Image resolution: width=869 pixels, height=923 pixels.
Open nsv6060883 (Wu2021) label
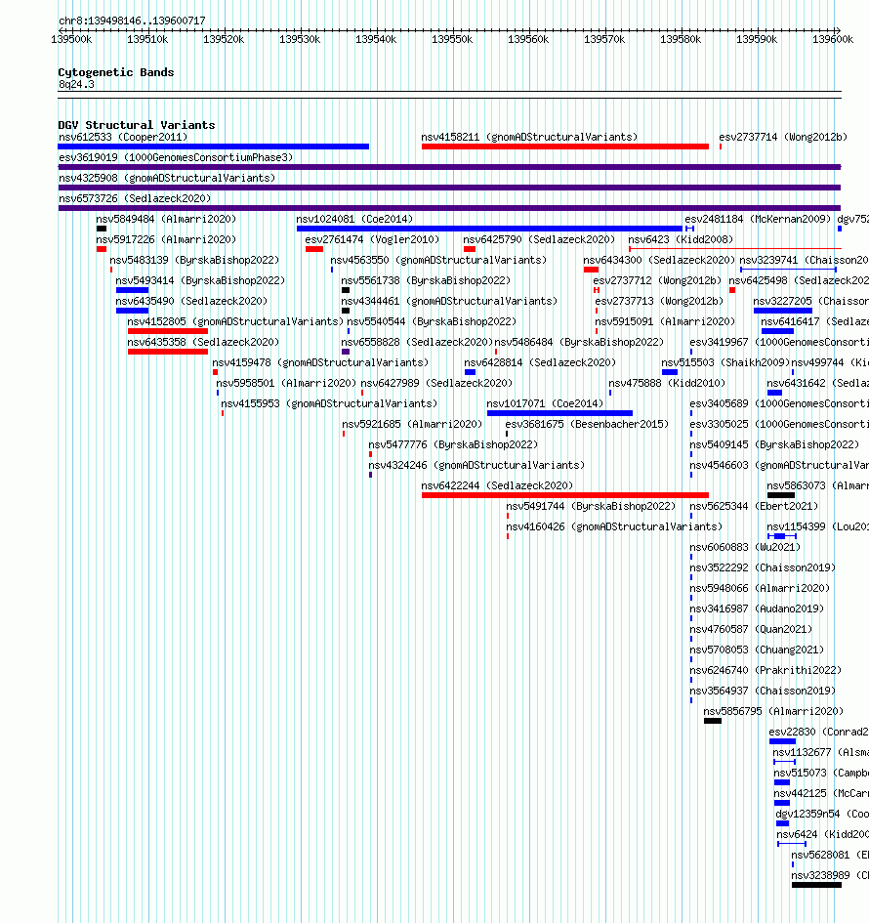click(x=745, y=547)
